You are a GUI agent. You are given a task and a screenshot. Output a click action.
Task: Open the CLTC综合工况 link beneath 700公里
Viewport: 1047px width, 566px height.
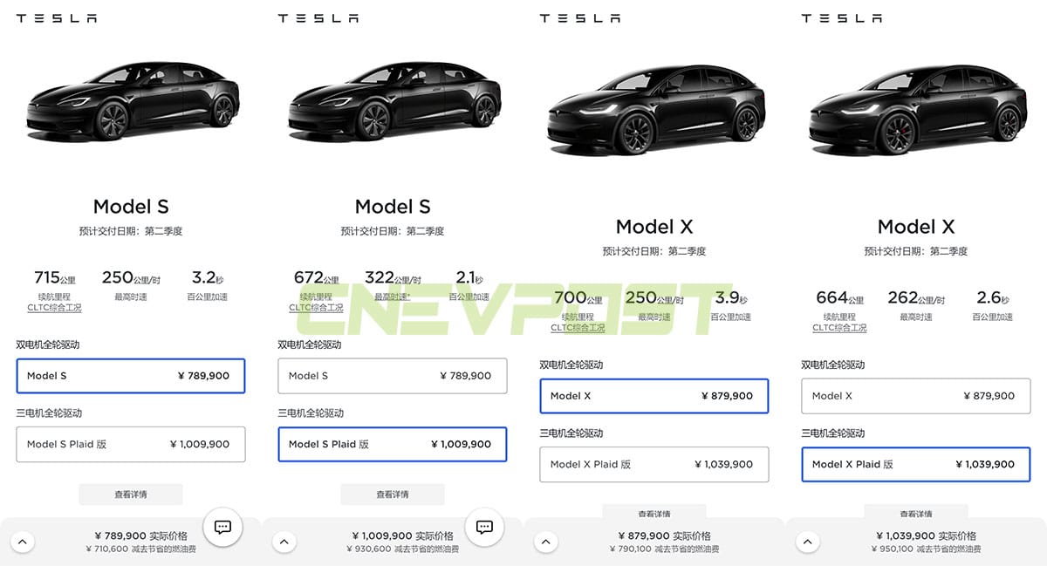pyautogui.click(x=578, y=328)
